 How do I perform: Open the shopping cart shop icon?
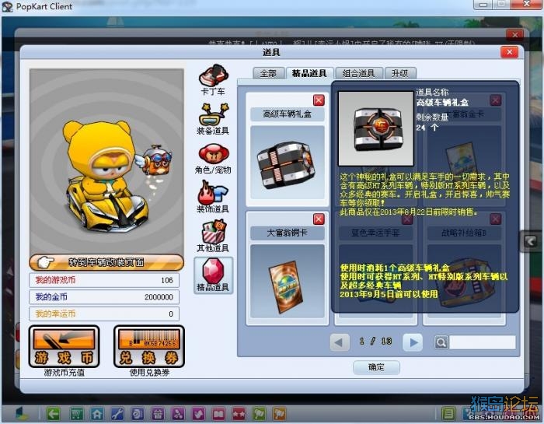(77, 414)
